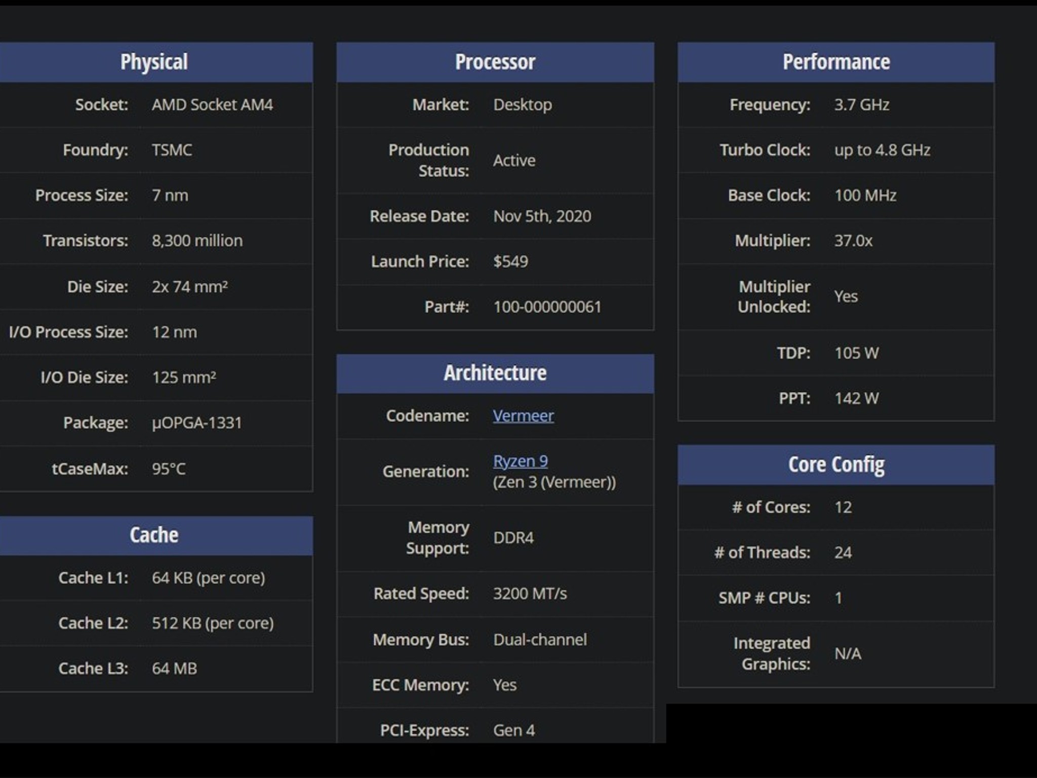
Task: Click the Architecture section header
Action: tap(495, 373)
